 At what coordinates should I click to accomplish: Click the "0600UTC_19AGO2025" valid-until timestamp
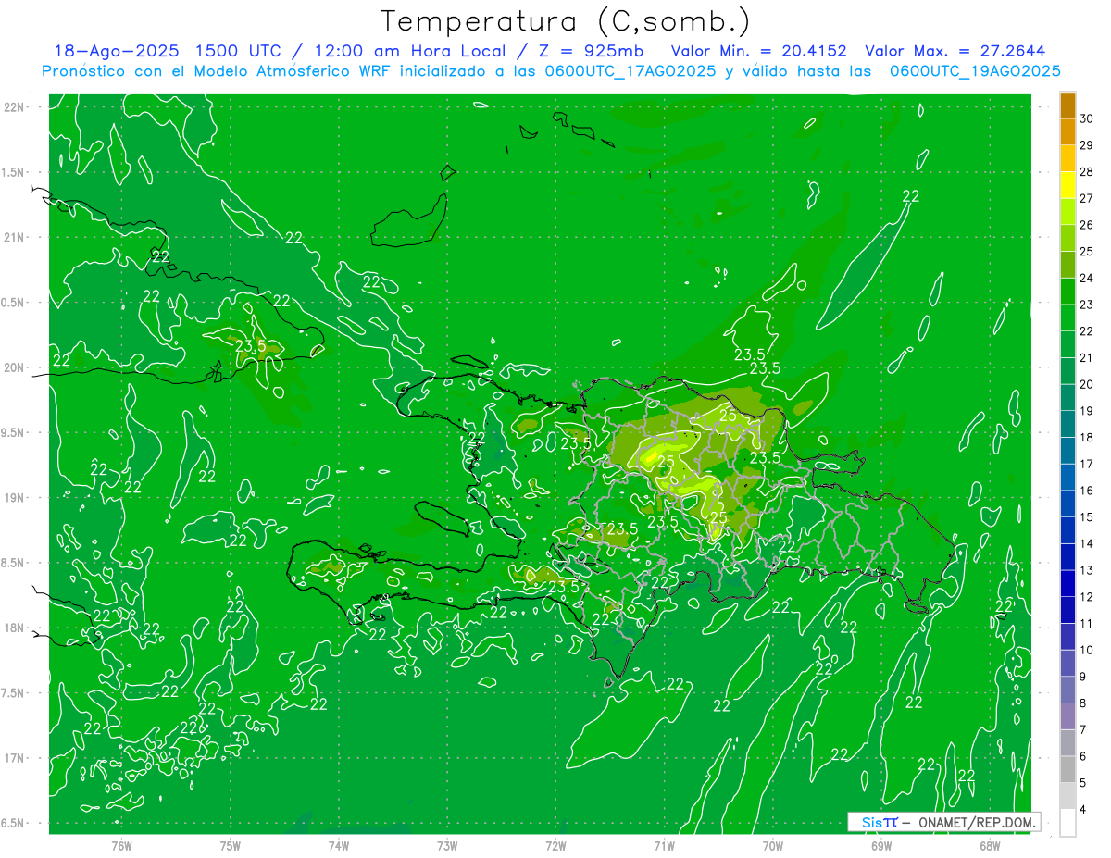pos(975,71)
